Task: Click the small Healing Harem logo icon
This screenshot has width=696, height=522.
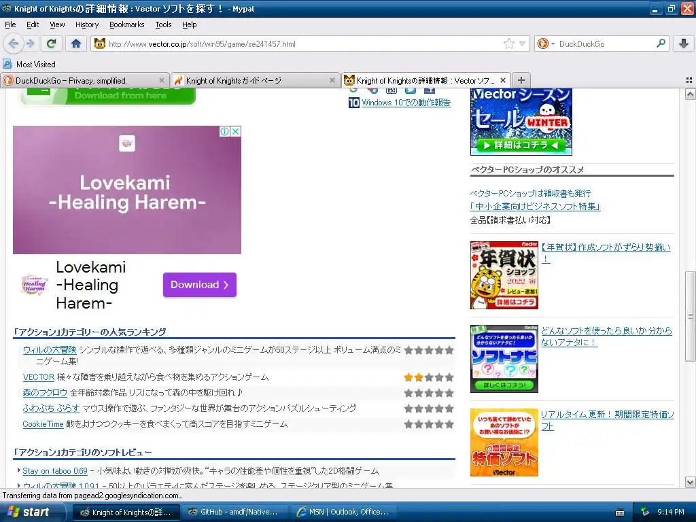Action: (35, 284)
